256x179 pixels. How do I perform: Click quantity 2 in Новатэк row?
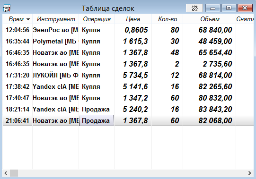point(177,64)
